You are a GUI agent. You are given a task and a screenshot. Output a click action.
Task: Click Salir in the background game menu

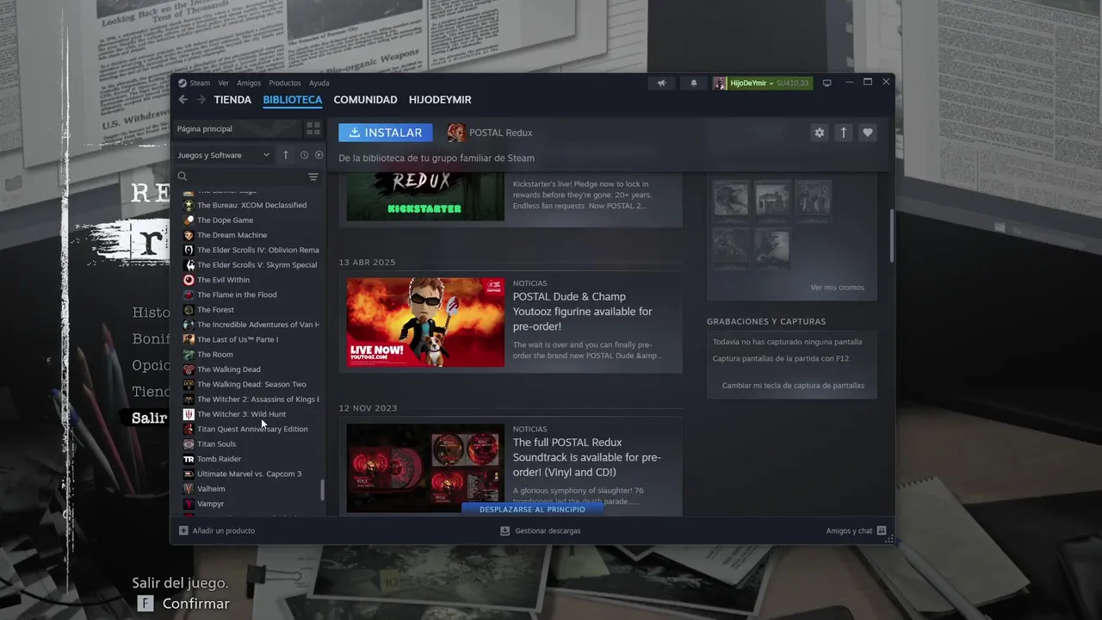[x=149, y=418]
